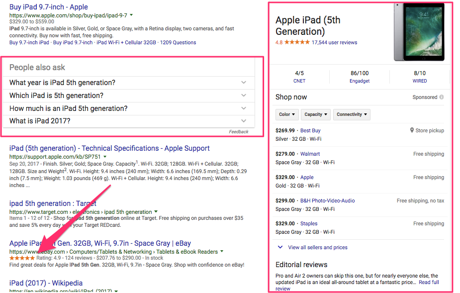This screenshot has height=293, width=460.
Task: Click the Sponsored info icon
Action: (x=442, y=97)
